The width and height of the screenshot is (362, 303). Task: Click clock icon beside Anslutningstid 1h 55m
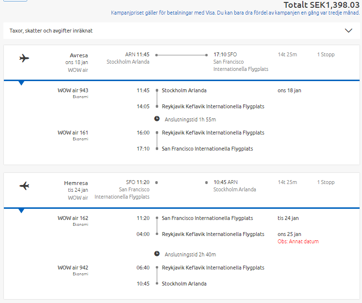(157, 118)
